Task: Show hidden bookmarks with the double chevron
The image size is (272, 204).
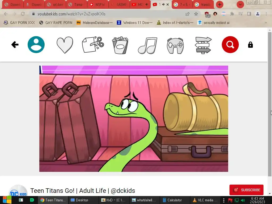Action: coord(266,23)
